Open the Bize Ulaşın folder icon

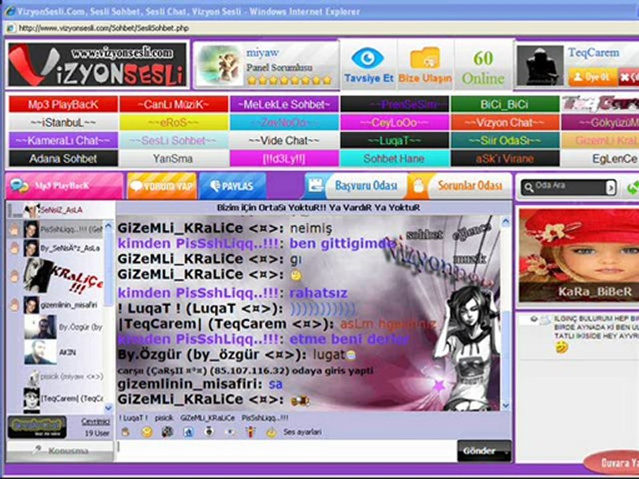tap(425, 59)
